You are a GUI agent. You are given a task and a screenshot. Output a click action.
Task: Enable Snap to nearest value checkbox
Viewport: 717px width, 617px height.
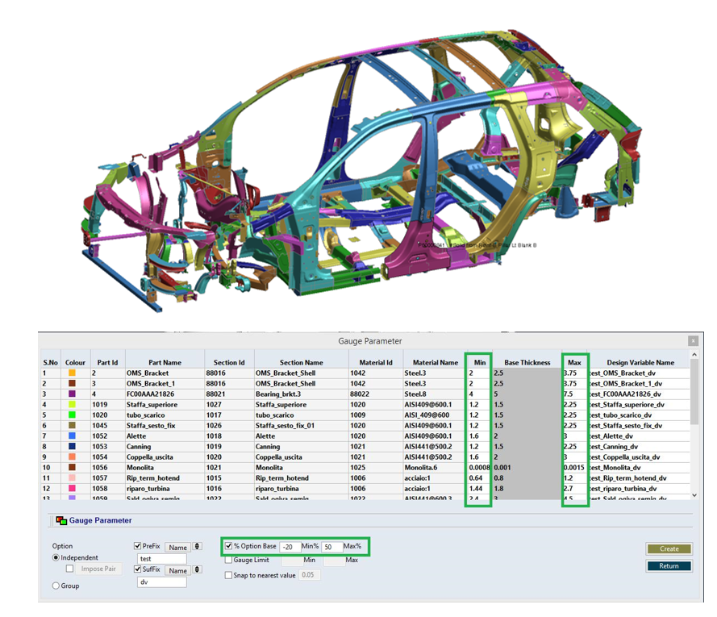229,575
